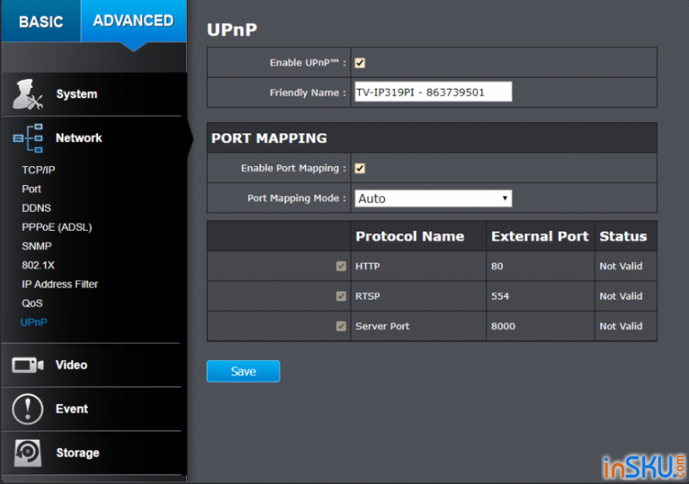Select the UPnP sidebar link
Screen dimensions: 689x484
34,322
